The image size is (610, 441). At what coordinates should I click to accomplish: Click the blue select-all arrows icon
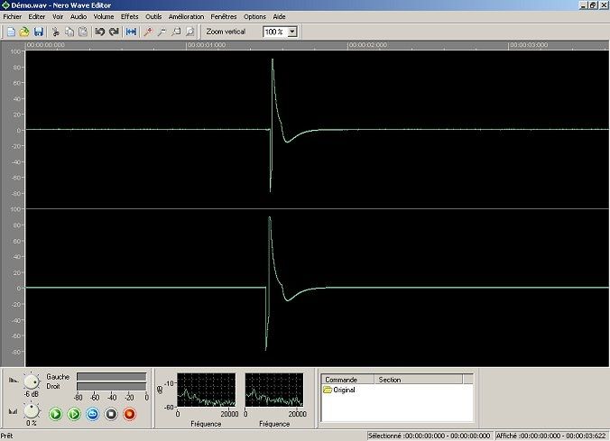(x=131, y=32)
